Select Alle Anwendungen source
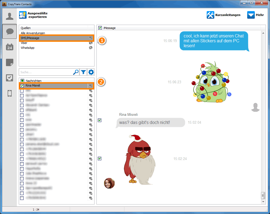 point(56,33)
